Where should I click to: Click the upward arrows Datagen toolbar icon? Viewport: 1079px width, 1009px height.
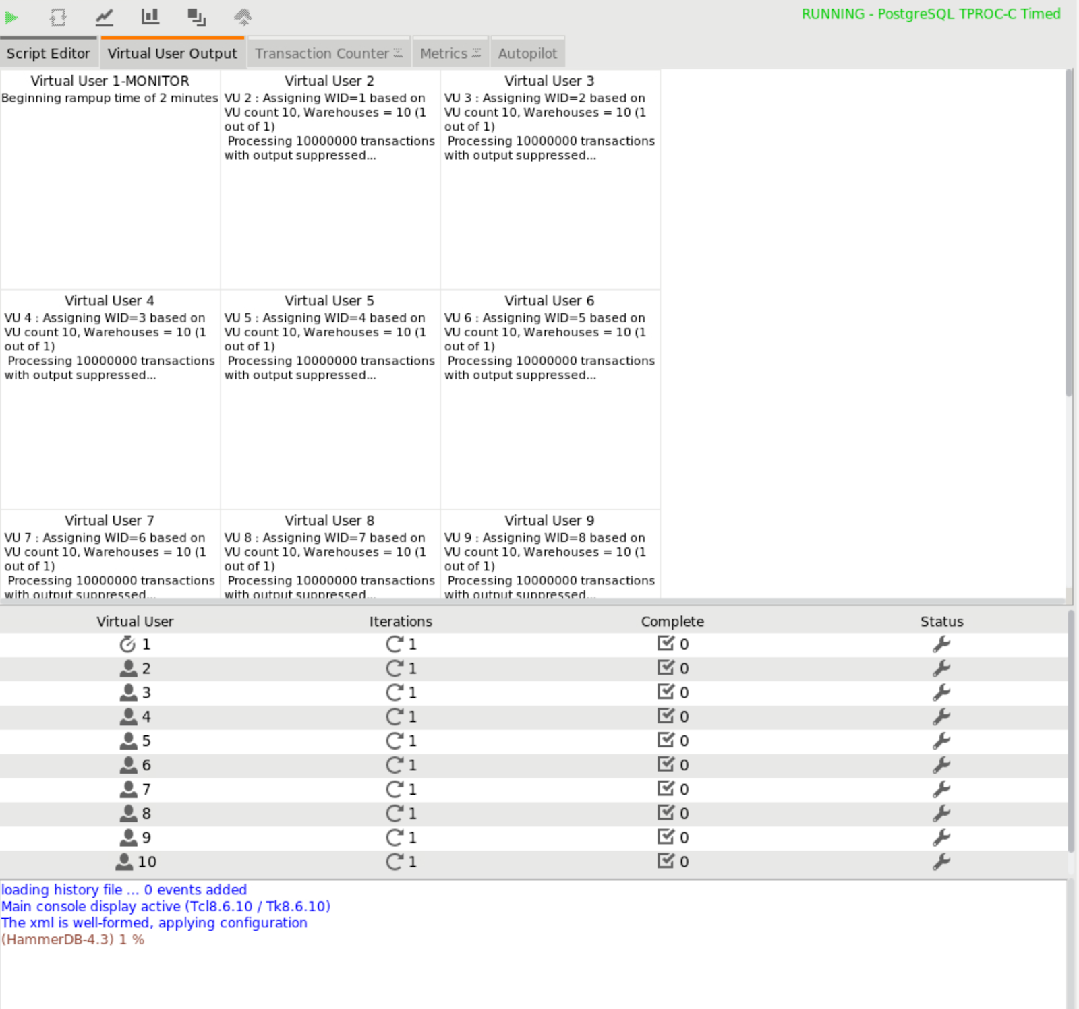(x=243, y=18)
